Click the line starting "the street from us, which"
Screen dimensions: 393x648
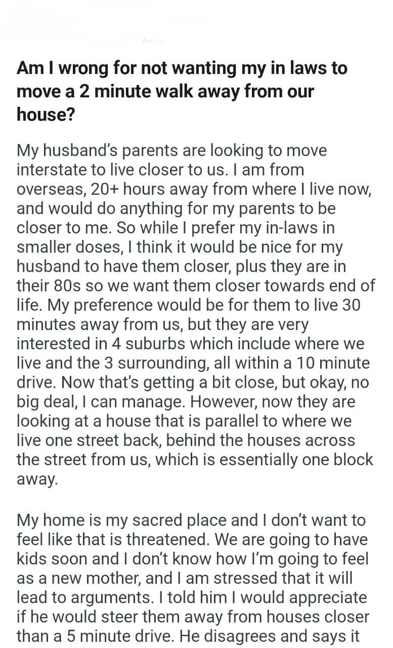195,459
